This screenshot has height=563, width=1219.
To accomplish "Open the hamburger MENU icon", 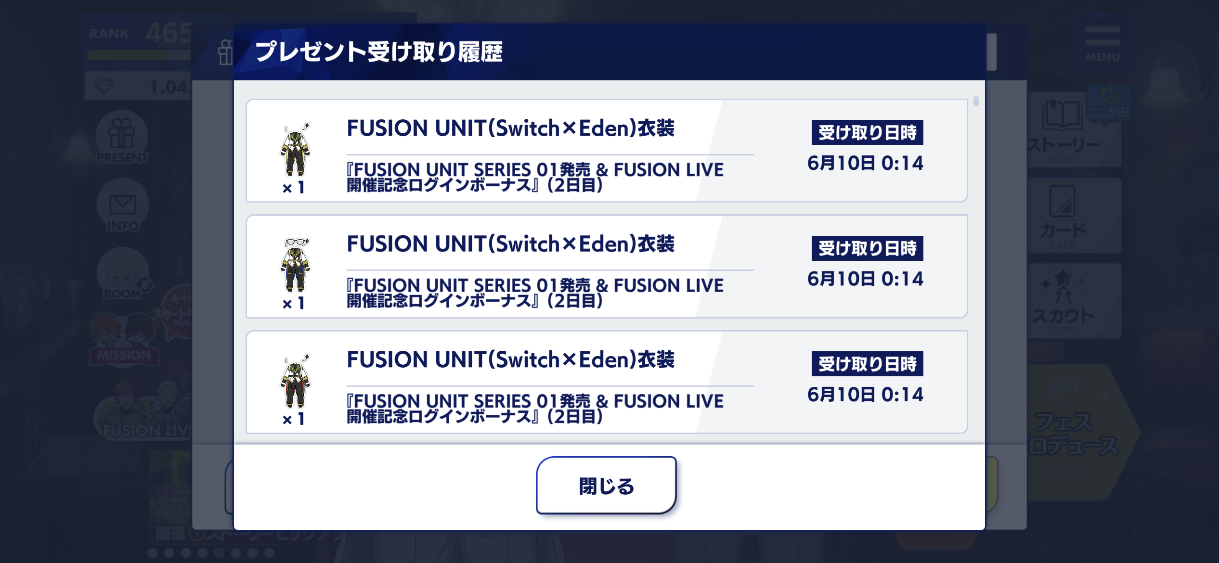I will [1102, 44].
